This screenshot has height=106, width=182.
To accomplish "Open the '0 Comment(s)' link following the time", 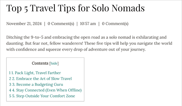I will pos(115,24).
